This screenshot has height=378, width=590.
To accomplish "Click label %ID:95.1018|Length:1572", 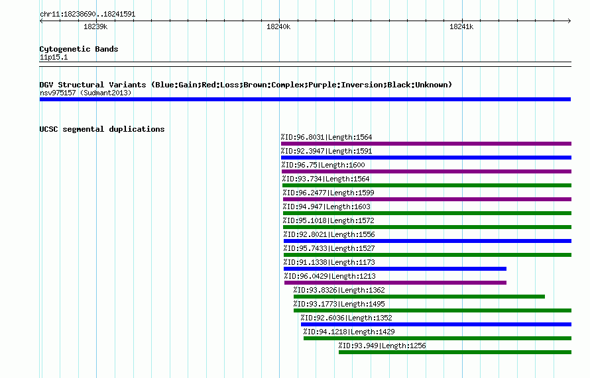I will coord(329,220).
